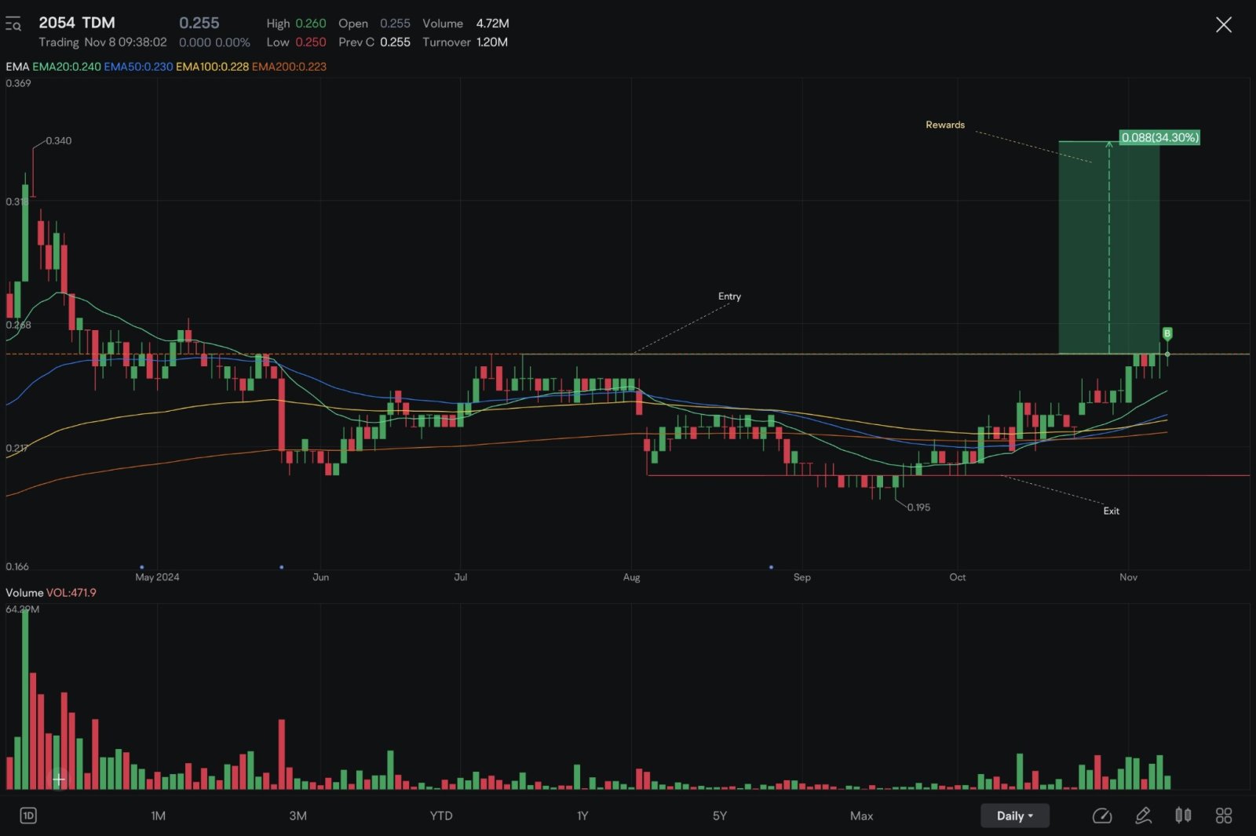Open the four-squares layout grid icon
Image resolution: width=1256 pixels, height=836 pixels.
1224,816
